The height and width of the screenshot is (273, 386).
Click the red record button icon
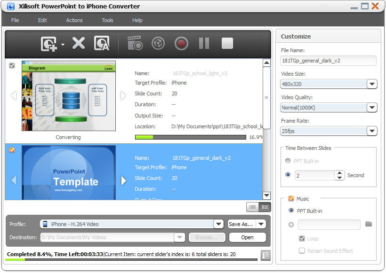181,44
